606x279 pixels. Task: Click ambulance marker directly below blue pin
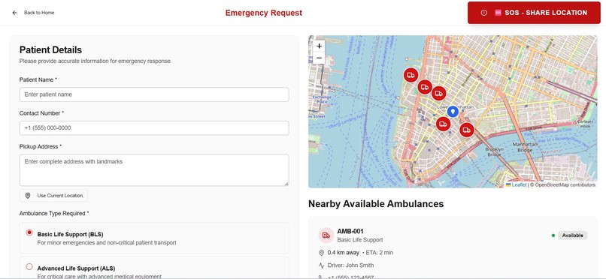(444, 124)
